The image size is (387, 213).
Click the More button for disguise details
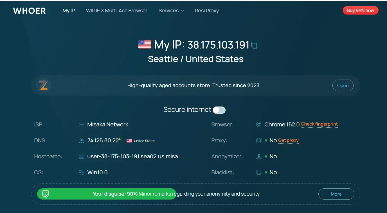click(x=336, y=194)
